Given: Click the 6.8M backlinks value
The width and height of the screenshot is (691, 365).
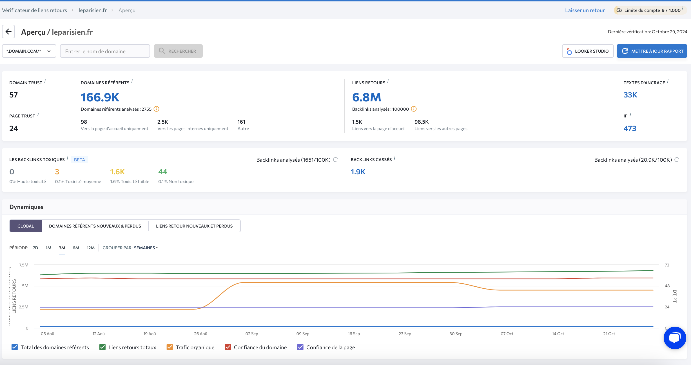Looking at the screenshot, I should pos(366,97).
